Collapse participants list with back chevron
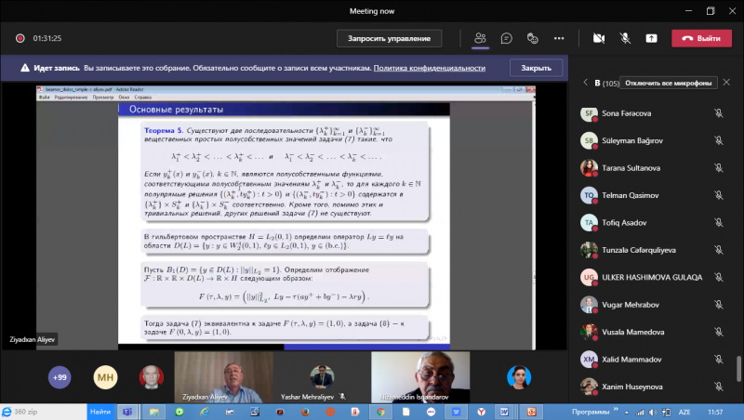The image size is (744, 420). [x=585, y=83]
